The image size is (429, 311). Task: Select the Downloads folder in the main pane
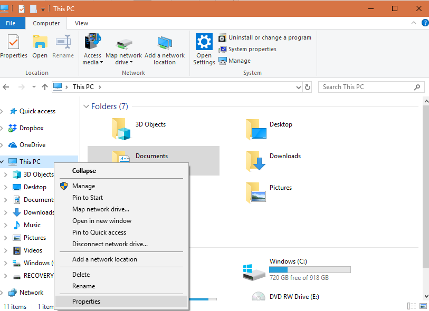273,161
